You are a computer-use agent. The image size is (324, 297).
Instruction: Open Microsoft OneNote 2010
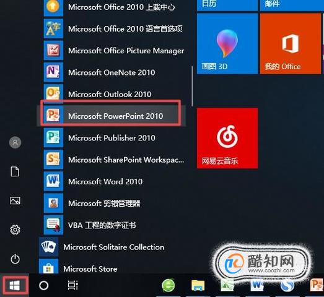click(x=112, y=72)
